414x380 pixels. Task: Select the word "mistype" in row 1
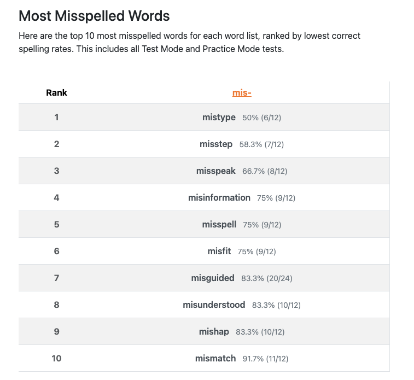[x=219, y=117]
